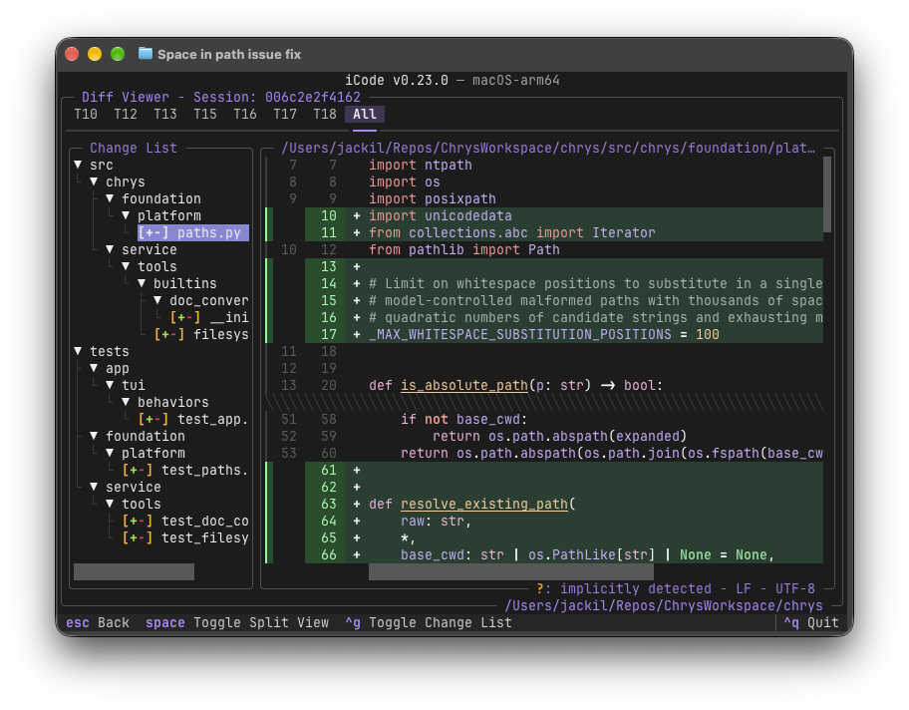Click _MAX_WHITESPACE_SUBSTITUTION_POSITIONS on line 17

520,334
